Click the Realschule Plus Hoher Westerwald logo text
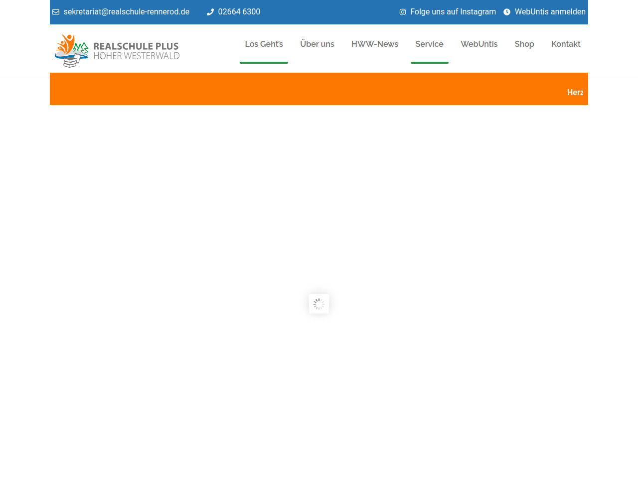Screen dimensions: 638x478 136,51
